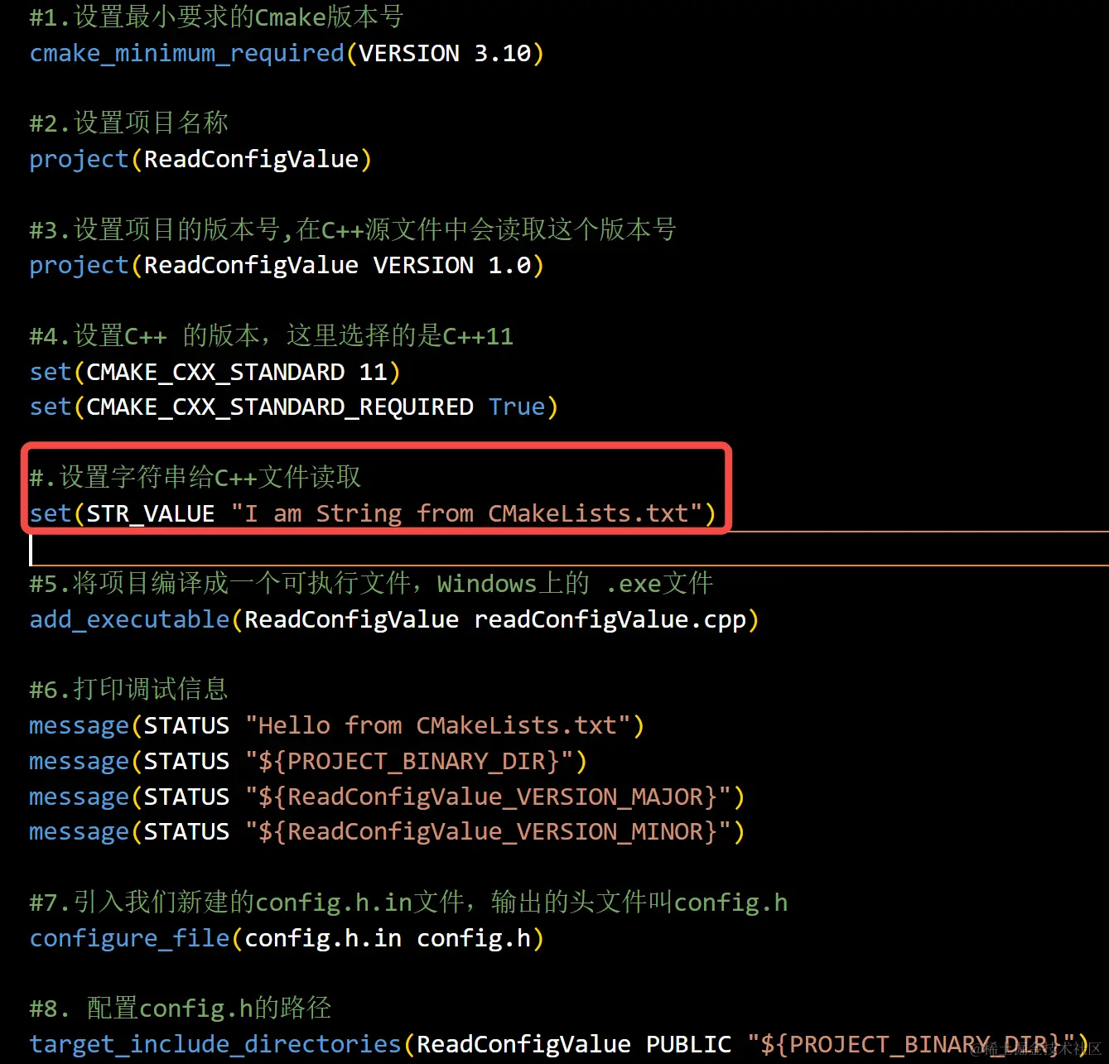This screenshot has height=1064, width=1109.
Task: Place cursor on empty highlighted current line
Action: [569, 549]
